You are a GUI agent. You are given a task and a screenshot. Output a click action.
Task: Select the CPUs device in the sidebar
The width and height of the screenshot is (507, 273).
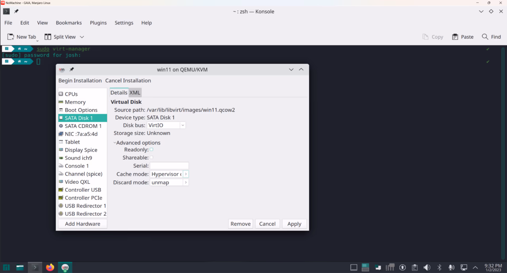coord(71,94)
